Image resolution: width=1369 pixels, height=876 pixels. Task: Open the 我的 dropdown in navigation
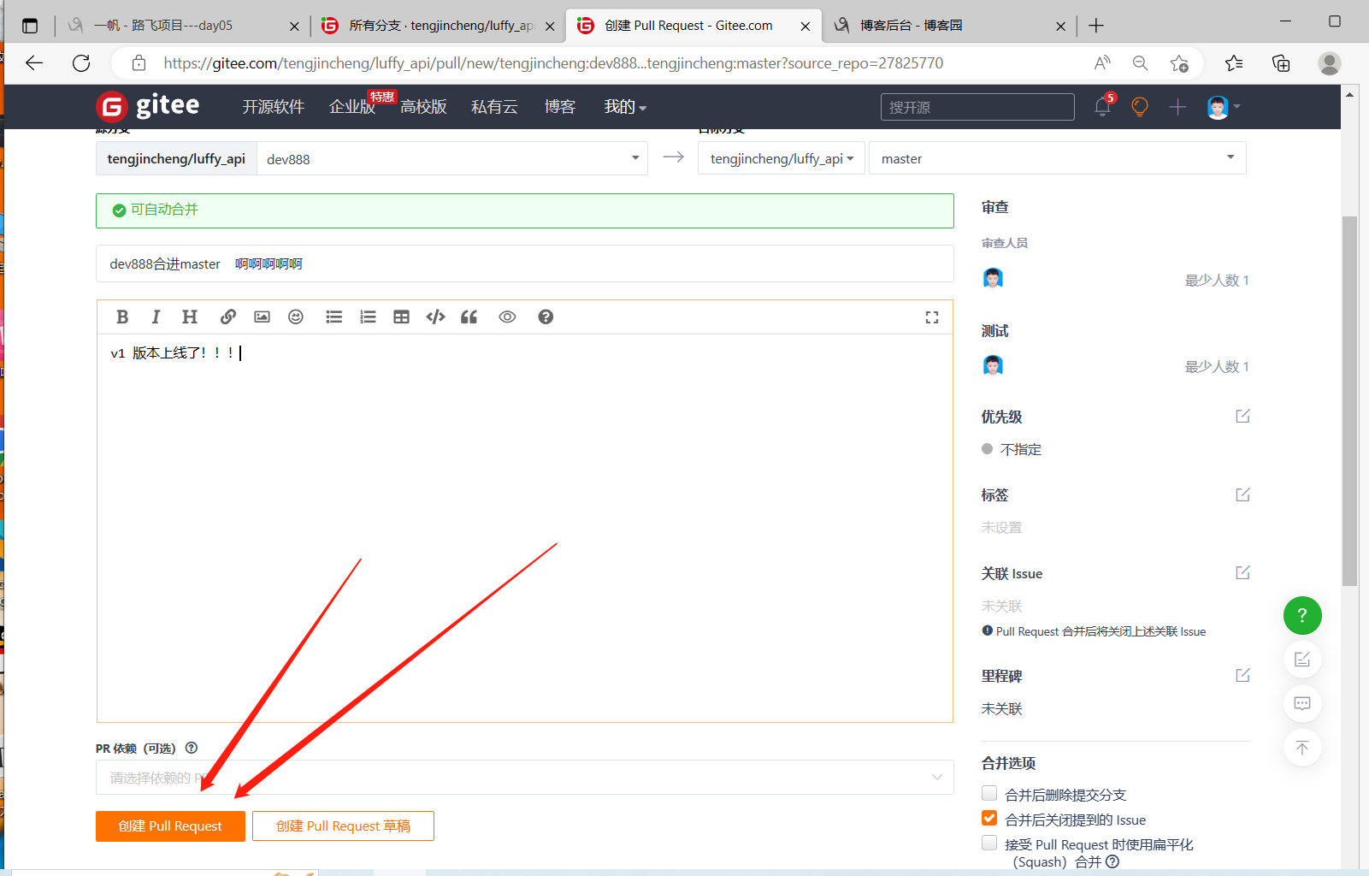pos(625,107)
